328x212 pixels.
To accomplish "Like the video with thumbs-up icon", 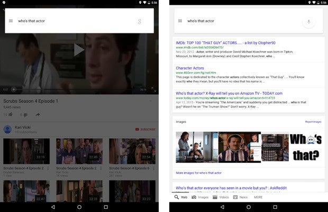I will (x=11, y=114).
